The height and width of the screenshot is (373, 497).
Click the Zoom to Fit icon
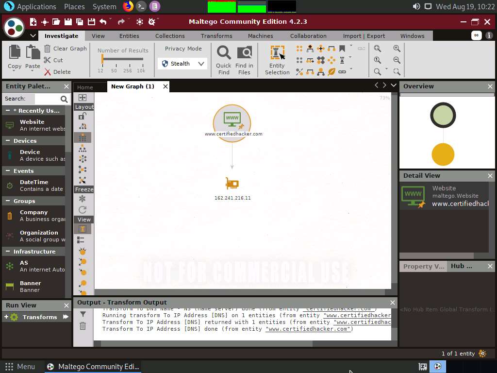pos(377,49)
